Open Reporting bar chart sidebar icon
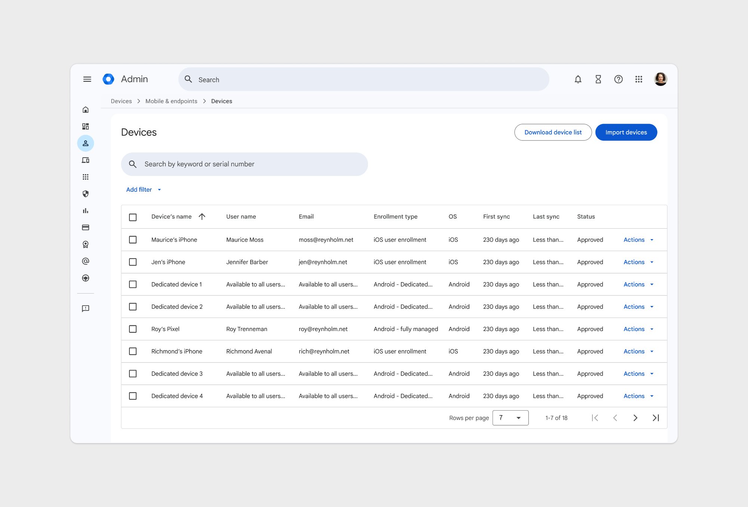748x507 pixels. coord(85,210)
